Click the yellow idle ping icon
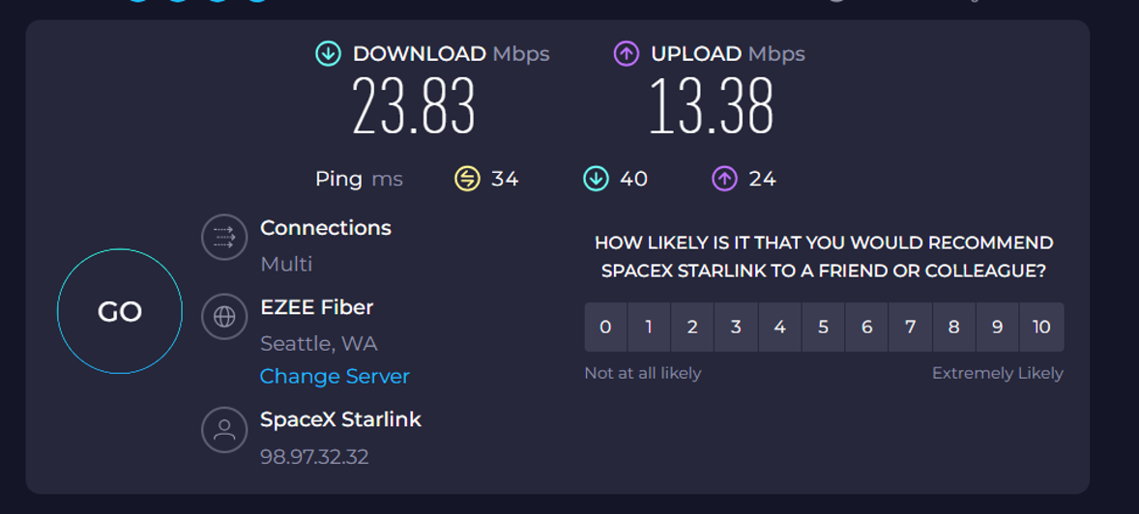This screenshot has width=1139, height=514. (x=467, y=179)
